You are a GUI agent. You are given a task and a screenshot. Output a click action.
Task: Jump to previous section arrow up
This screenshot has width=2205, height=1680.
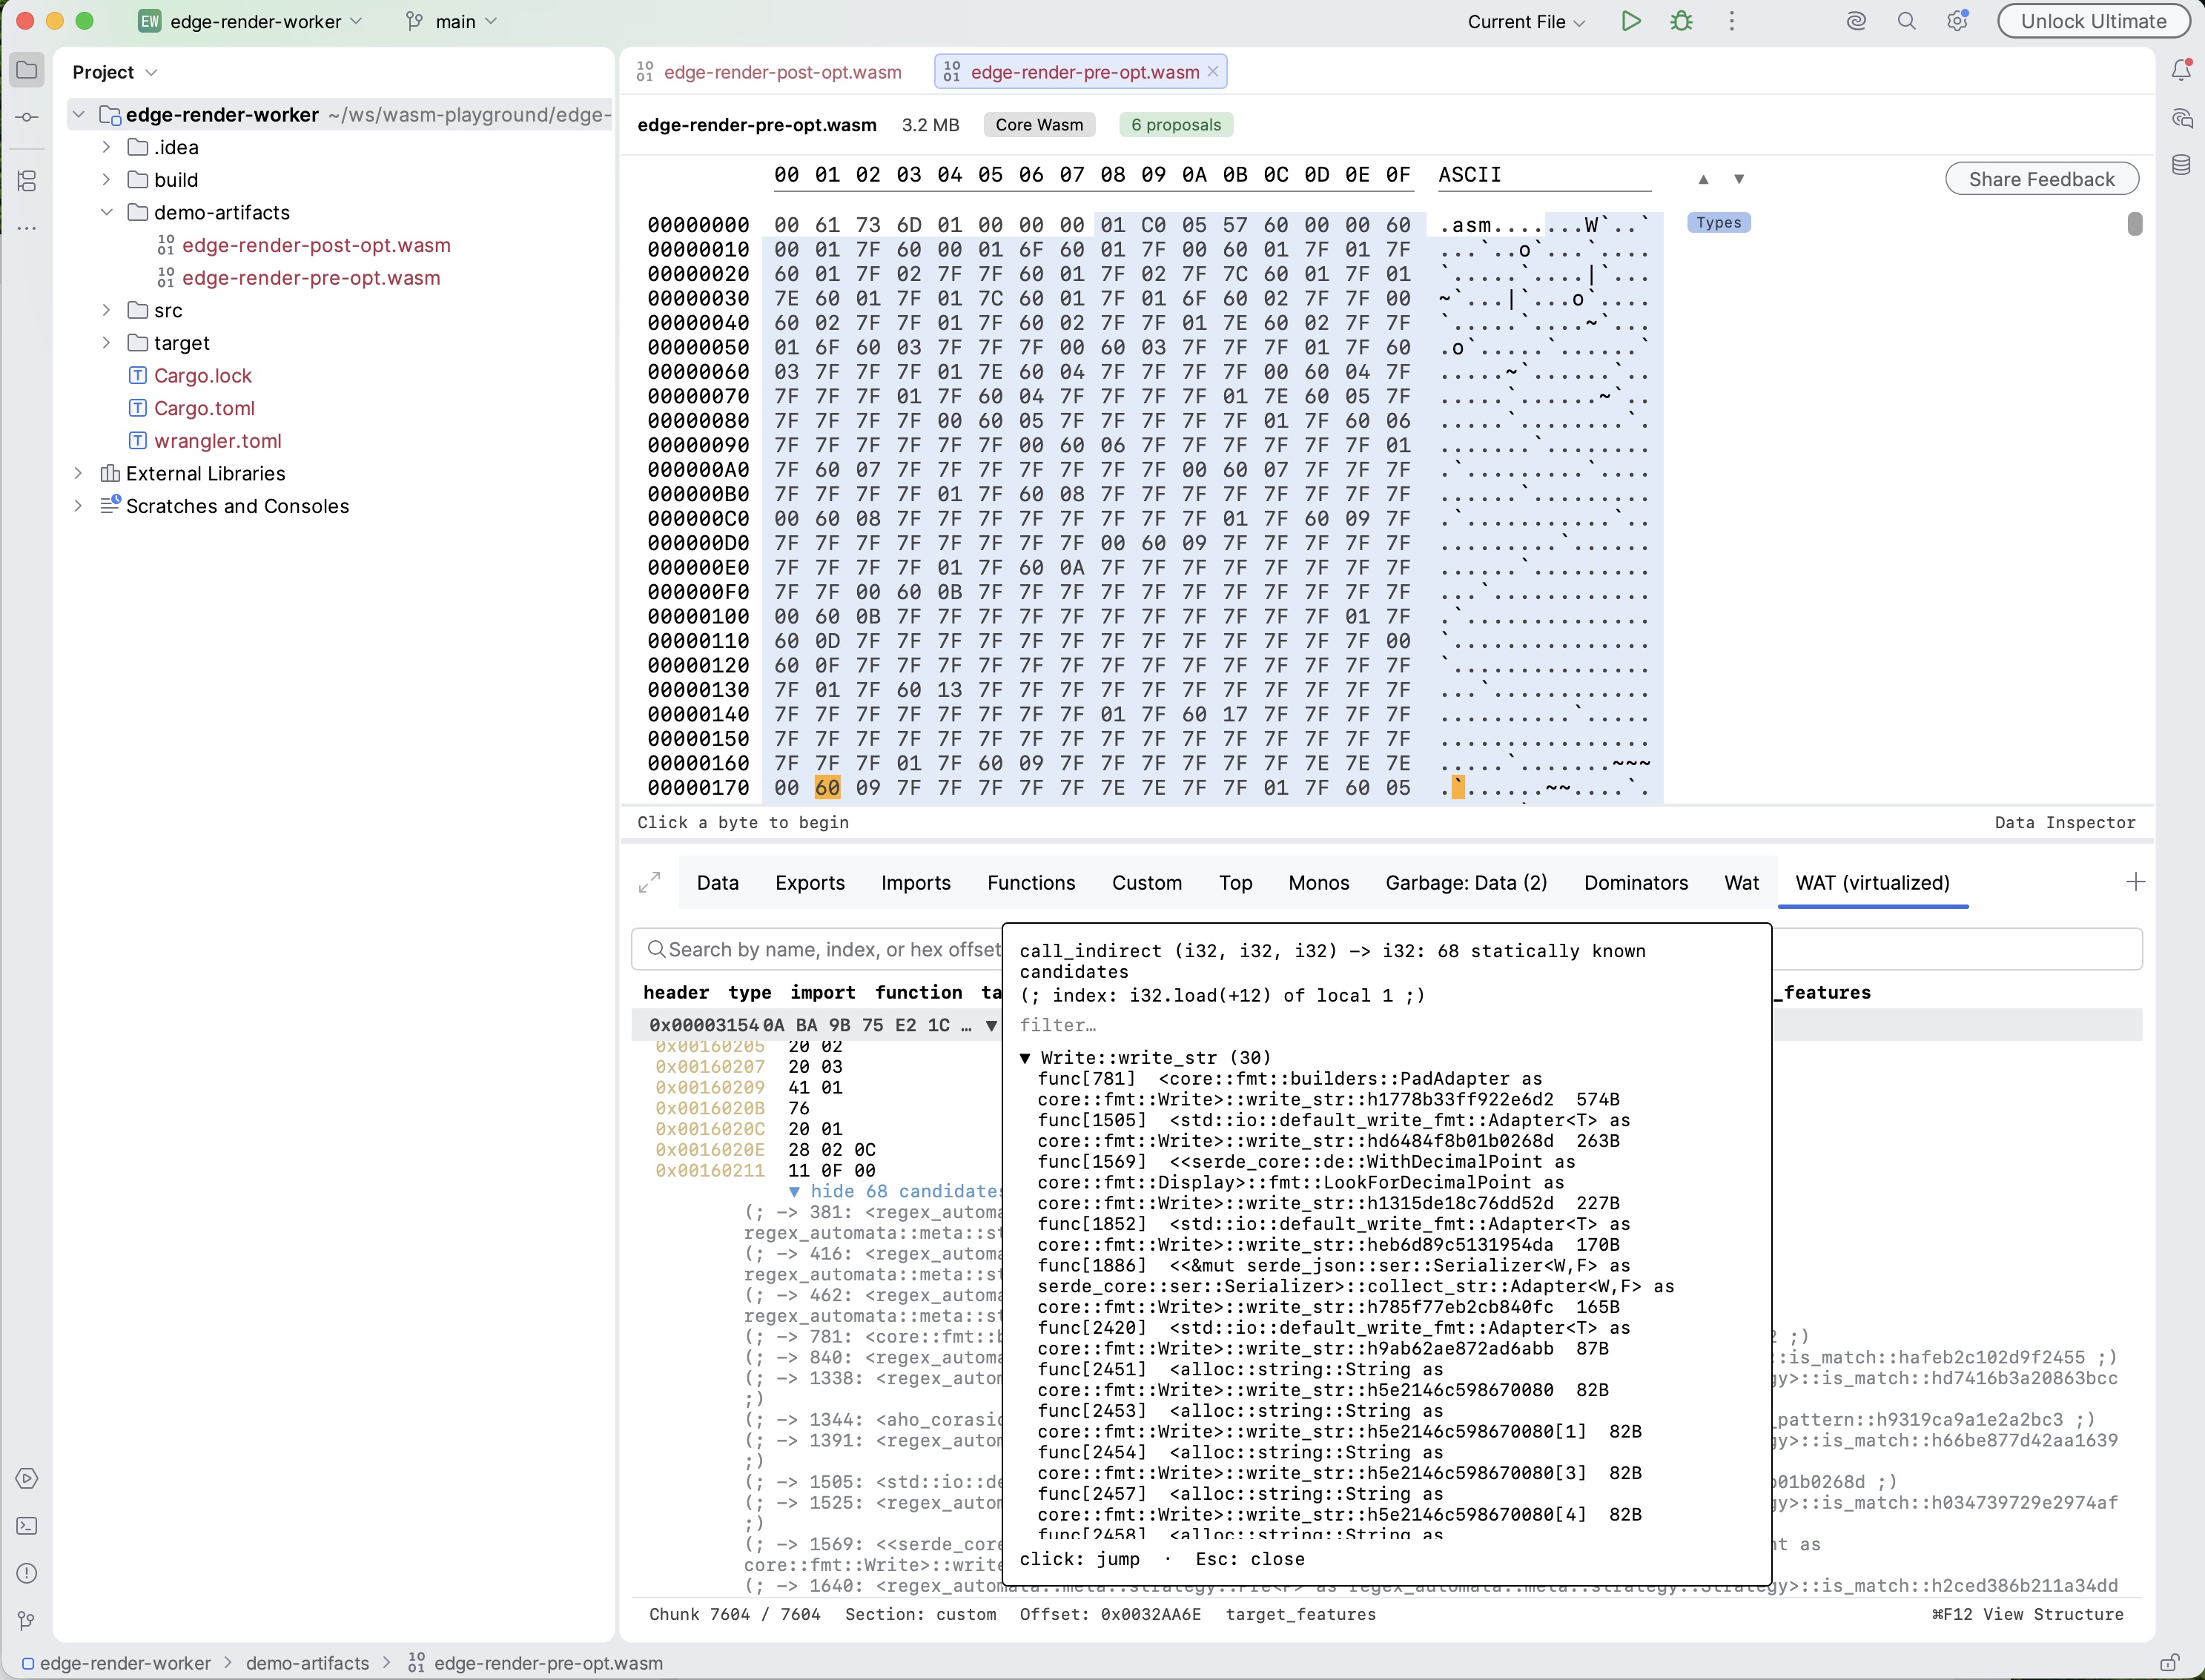(1703, 179)
